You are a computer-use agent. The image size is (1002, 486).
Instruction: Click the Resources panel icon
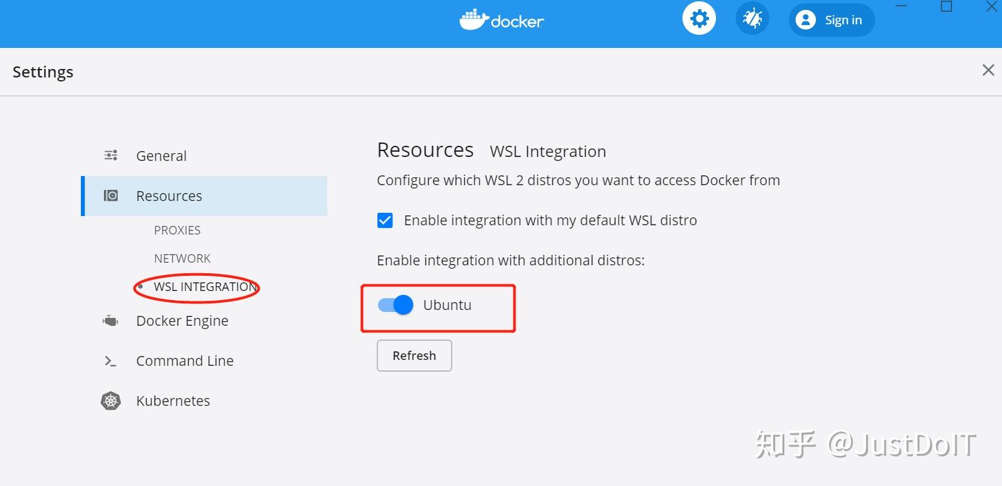point(110,195)
